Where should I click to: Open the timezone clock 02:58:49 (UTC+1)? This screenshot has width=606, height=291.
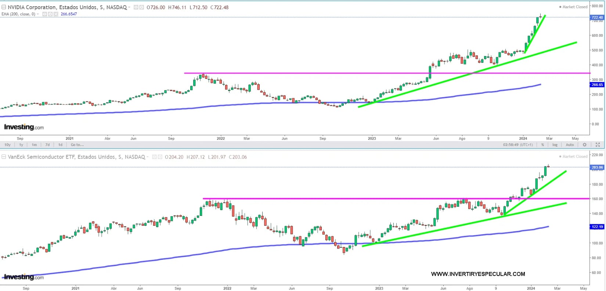[518, 145]
